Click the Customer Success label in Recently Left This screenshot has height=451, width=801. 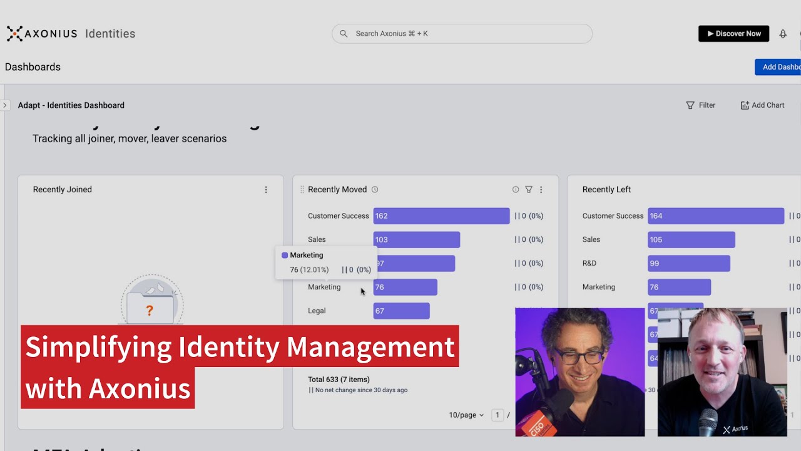pyautogui.click(x=613, y=216)
